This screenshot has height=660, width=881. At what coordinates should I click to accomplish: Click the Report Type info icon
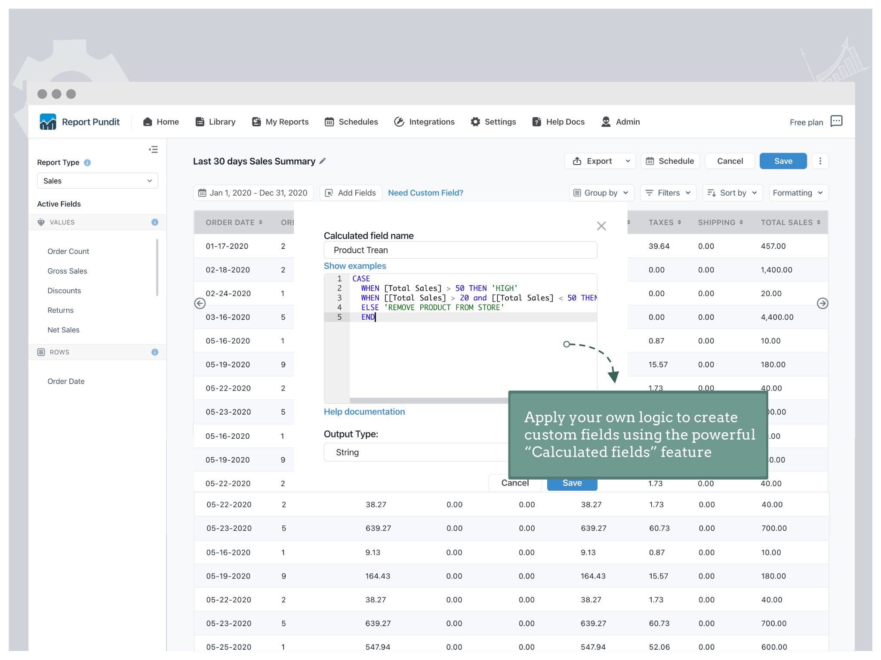coord(87,163)
